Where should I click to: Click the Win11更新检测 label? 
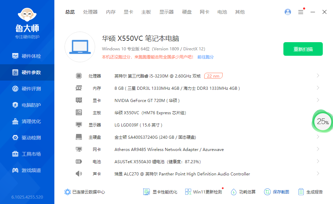coord(208,192)
